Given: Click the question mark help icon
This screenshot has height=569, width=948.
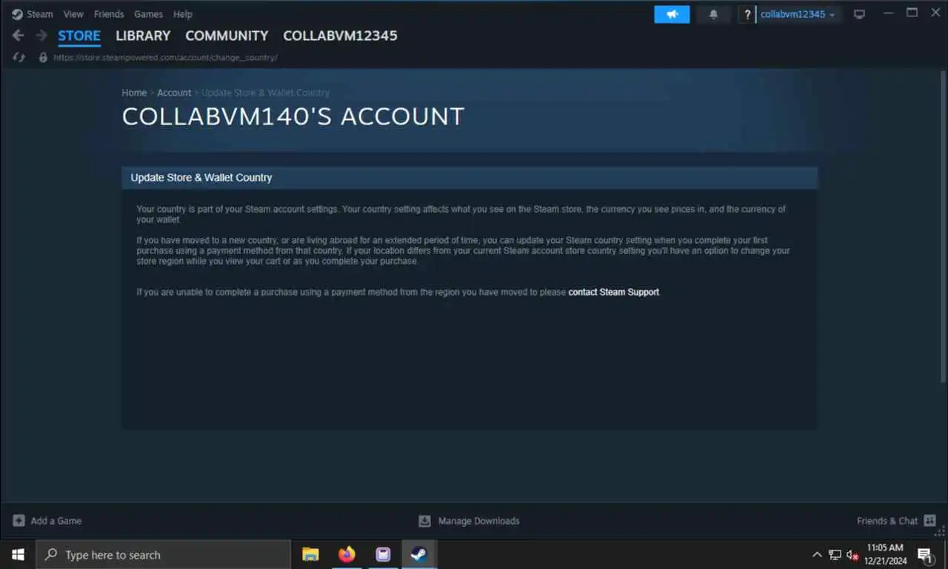Looking at the screenshot, I should click(x=747, y=15).
